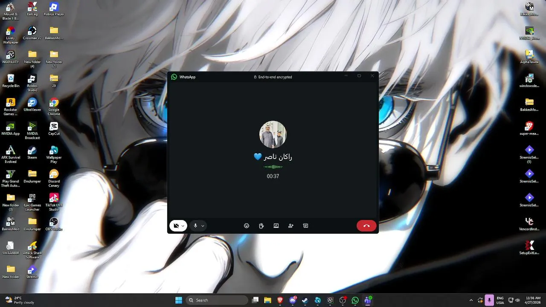
Task: Select the Crosshair V2 desktop icon
Action: [32, 33]
